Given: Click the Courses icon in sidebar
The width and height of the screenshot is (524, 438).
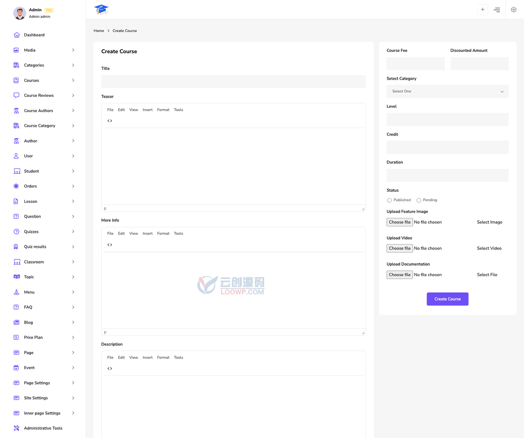Looking at the screenshot, I should [x=16, y=80].
